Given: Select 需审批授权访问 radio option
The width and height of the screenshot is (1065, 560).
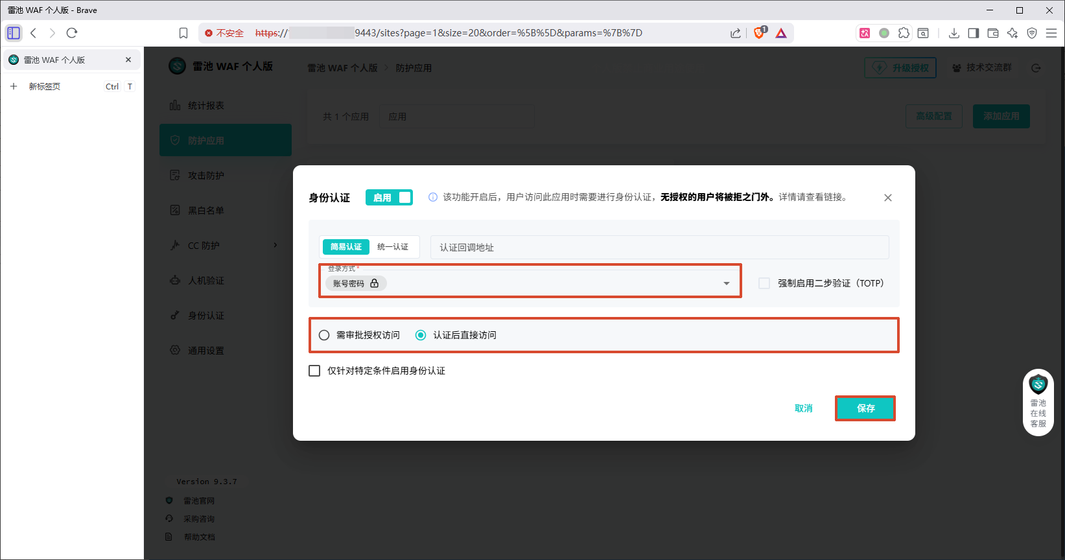Looking at the screenshot, I should tap(324, 335).
